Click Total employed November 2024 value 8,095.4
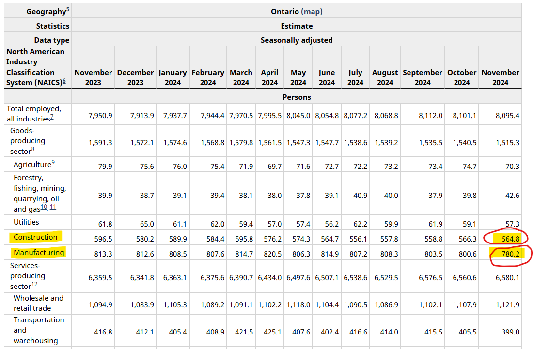 tap(507, 116)
